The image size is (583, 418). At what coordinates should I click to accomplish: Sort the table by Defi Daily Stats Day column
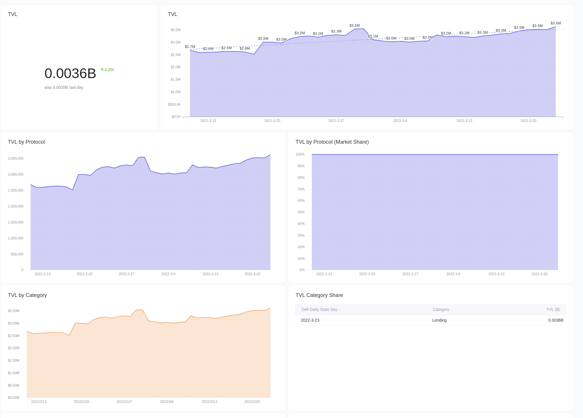(x=319, y=309)
